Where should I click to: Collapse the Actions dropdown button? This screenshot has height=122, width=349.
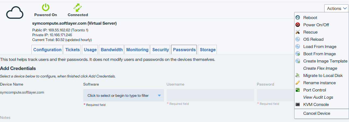(x=336, y=9)
